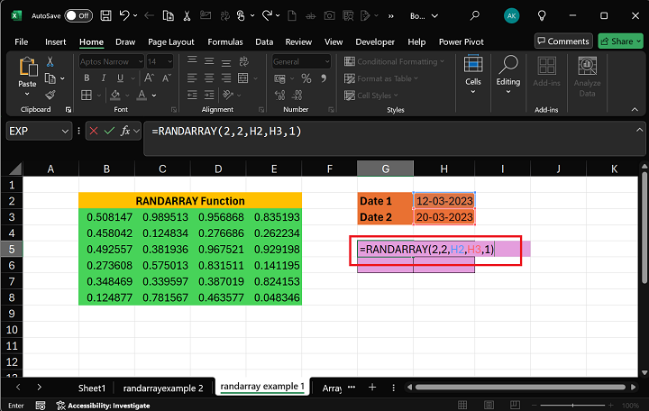Confirm formula with checkmark icon
649x411 pixels.
click(x=109, y=132)
